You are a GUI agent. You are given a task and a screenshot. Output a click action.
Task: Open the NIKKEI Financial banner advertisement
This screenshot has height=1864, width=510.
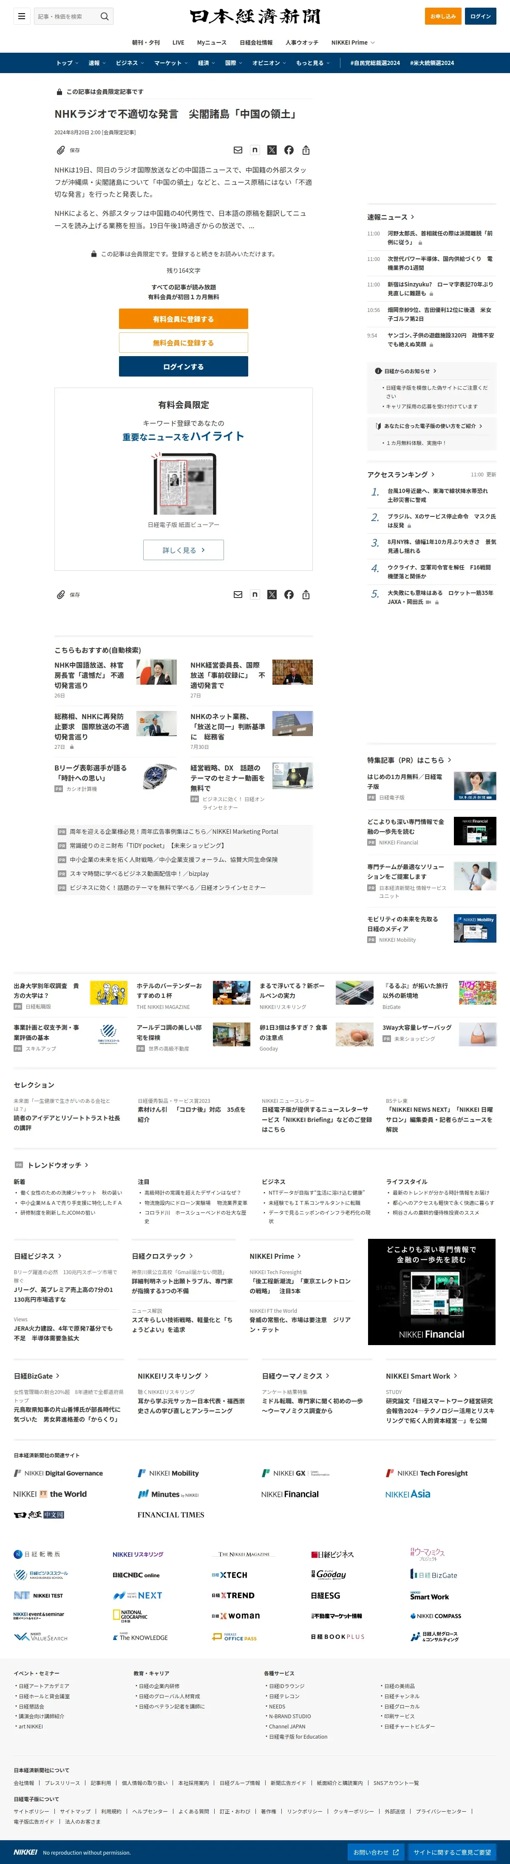click(431, 1292)
